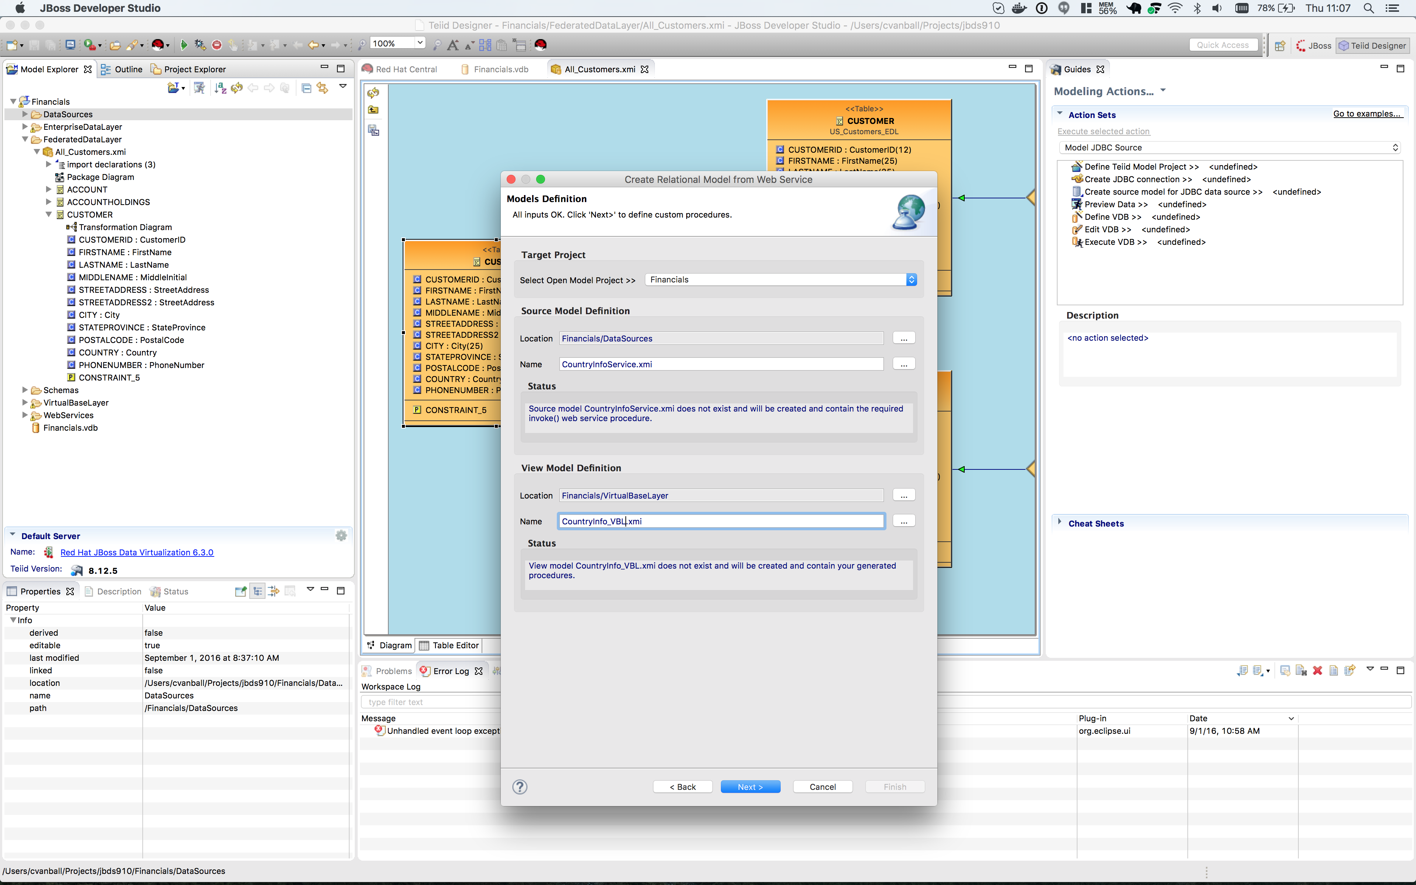1416x885 pixels.
Task: Toggle Link with Editor in Model Explorer
Action: pyautogui.click(x=322, y=88)
